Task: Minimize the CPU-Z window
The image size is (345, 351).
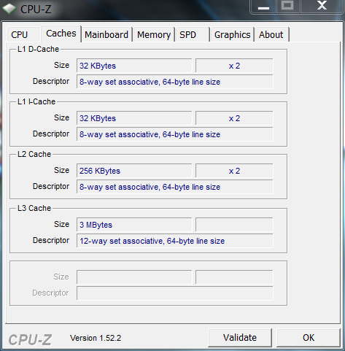Action: pos(263,7)
